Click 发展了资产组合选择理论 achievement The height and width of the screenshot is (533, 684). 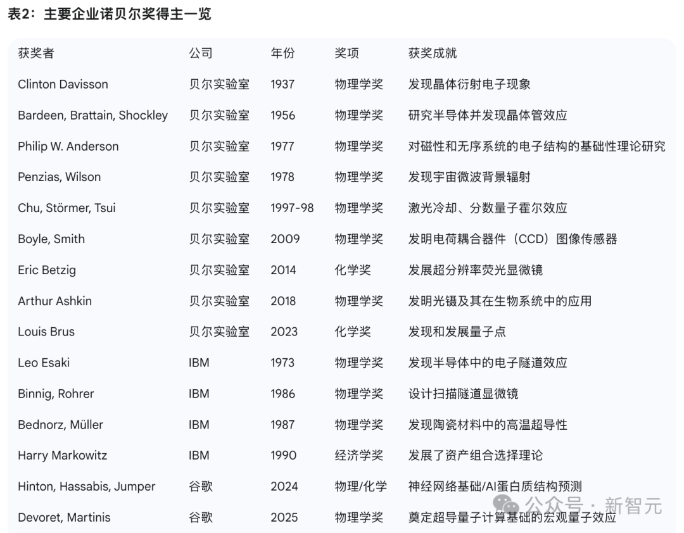click(476, 455)
